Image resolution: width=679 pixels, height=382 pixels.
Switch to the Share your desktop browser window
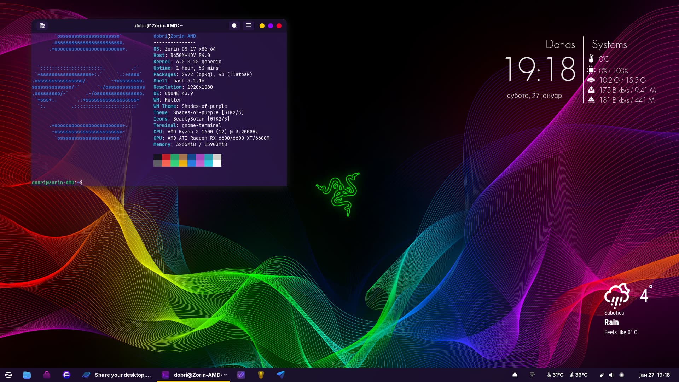(116, 375)
